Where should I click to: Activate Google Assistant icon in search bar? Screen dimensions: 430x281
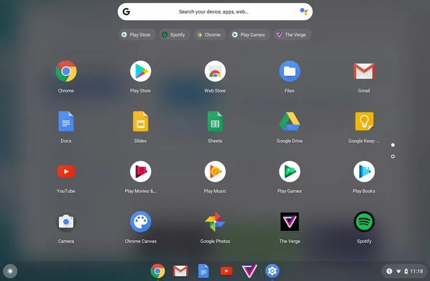[x=303, y=12]
